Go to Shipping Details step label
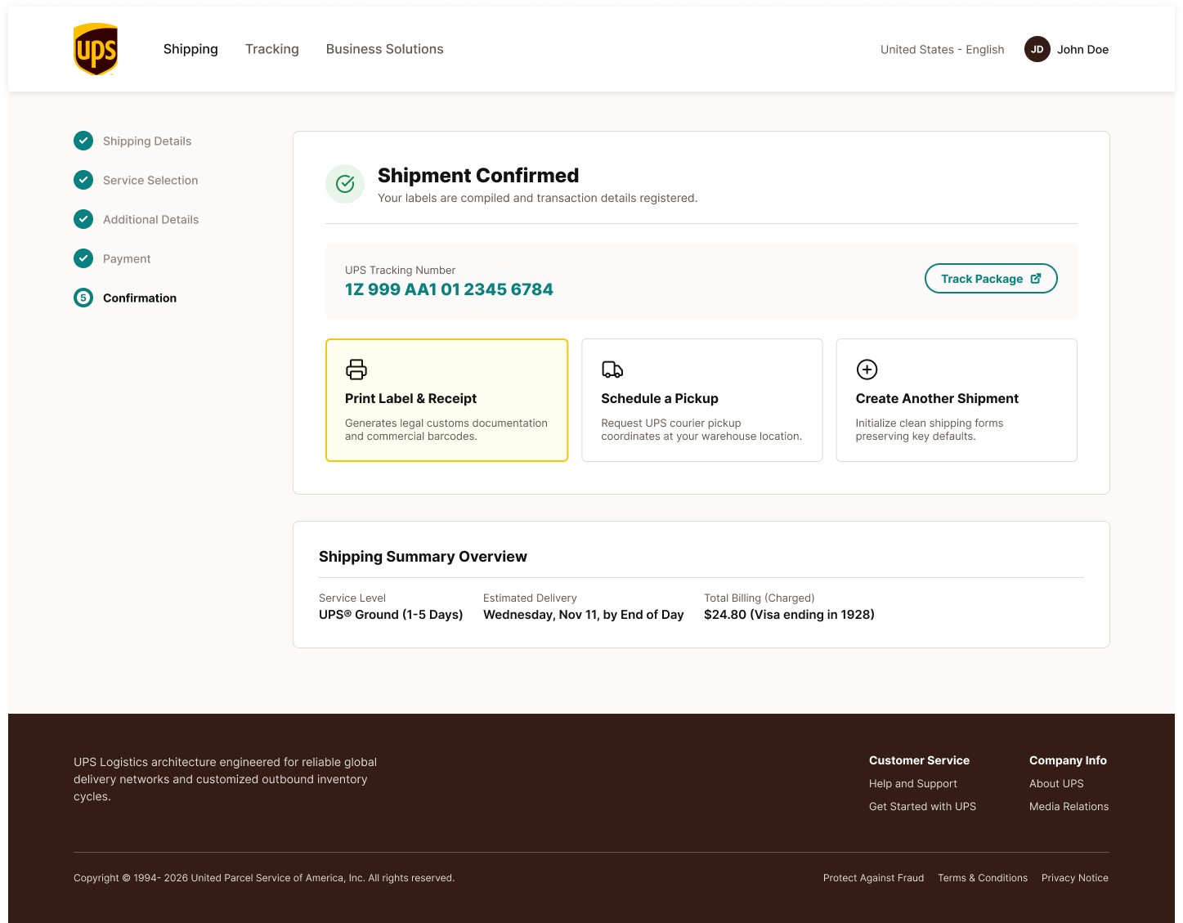The width and height of the screenshot is (1183, 923). click(x=147, y=141)
